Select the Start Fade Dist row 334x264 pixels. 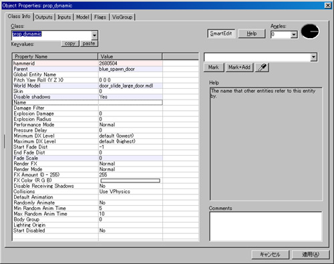[x=88, y=147]
